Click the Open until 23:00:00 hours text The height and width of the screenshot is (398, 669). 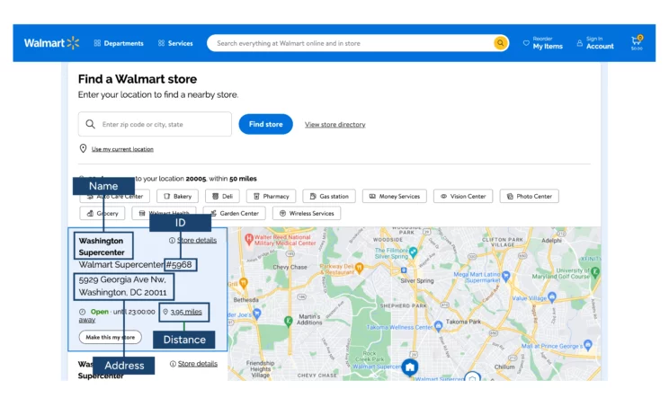pos(122,312)
